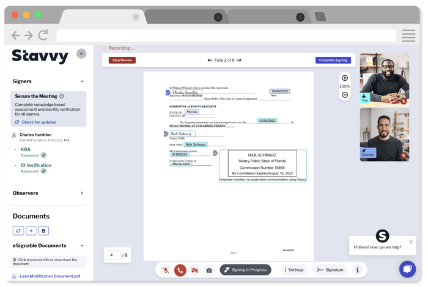The image size is (428, 287).
Task: Click the arrow marker beside notary stamp
Action: click(x=215, y=153)
